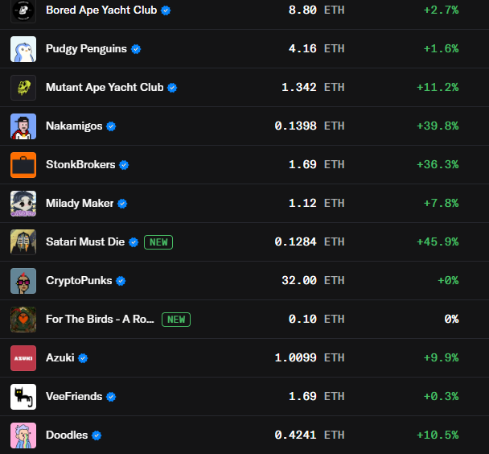The image size is (489, 454).
Task: Click the +45.9% change value
Action: pos(438,242)
